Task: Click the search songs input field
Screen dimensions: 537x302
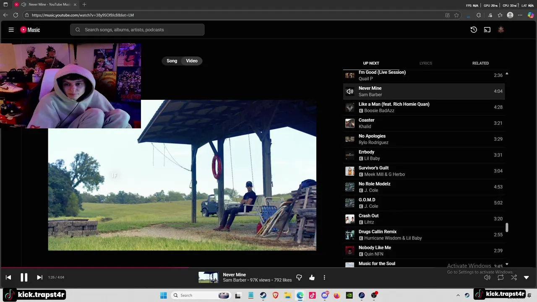Action: (137, 30)
